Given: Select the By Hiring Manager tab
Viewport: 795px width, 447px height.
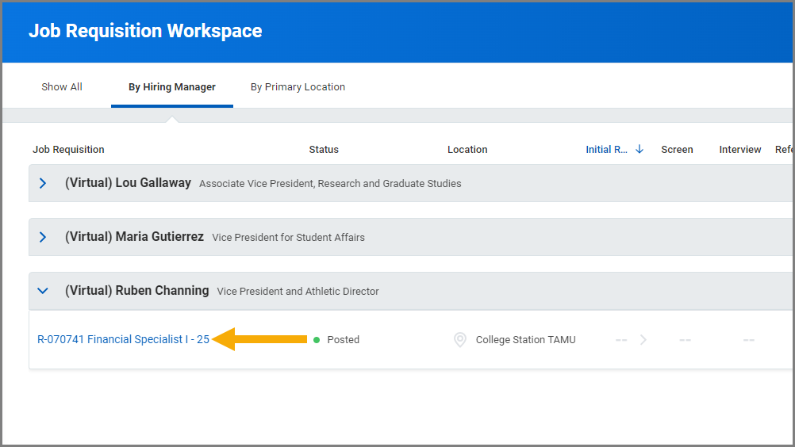Looking at the screenshot, I should [x=172, y=87].
